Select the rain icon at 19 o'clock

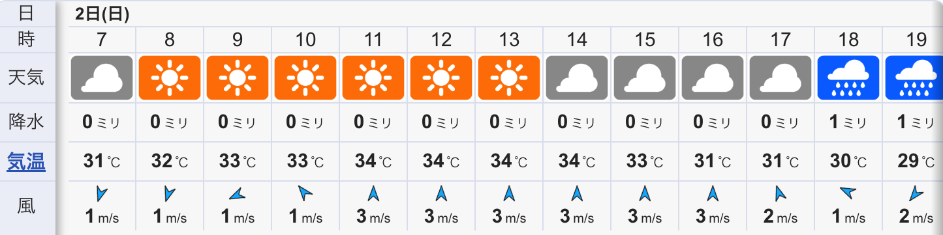click(914, 78)
